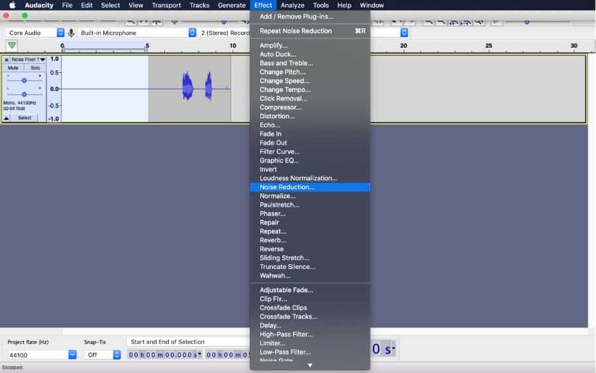The width and height of the screenshot is (596, 373).
Task: Select the Wahwah effect
Action: pos(310,276)
